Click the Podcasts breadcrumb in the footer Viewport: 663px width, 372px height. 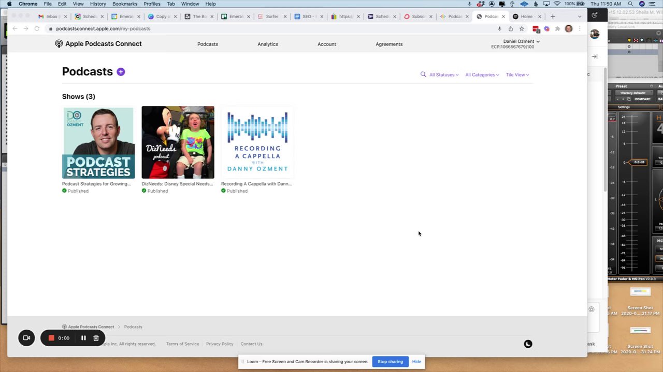[133, 327]
